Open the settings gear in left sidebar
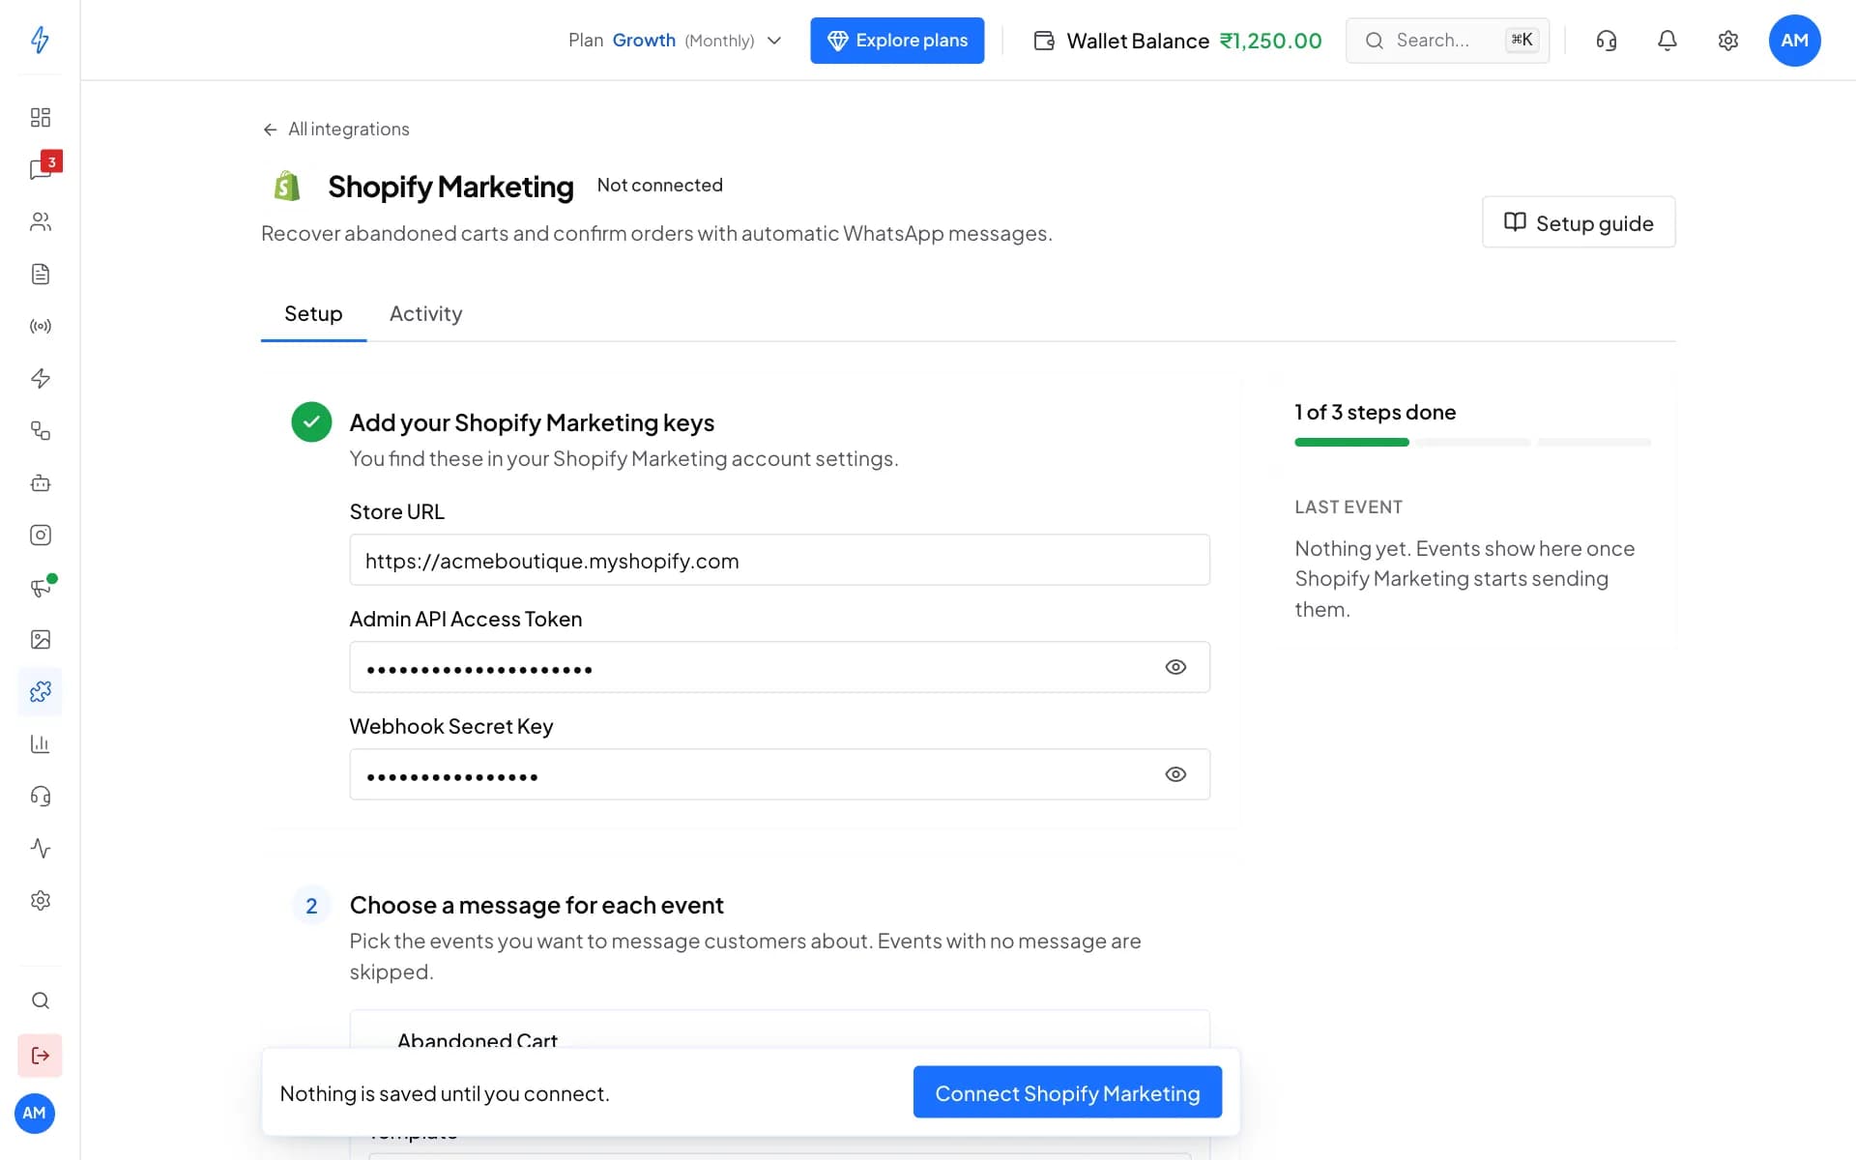The height and width of the screenshot is (1160, 1856). coord(40,900)
